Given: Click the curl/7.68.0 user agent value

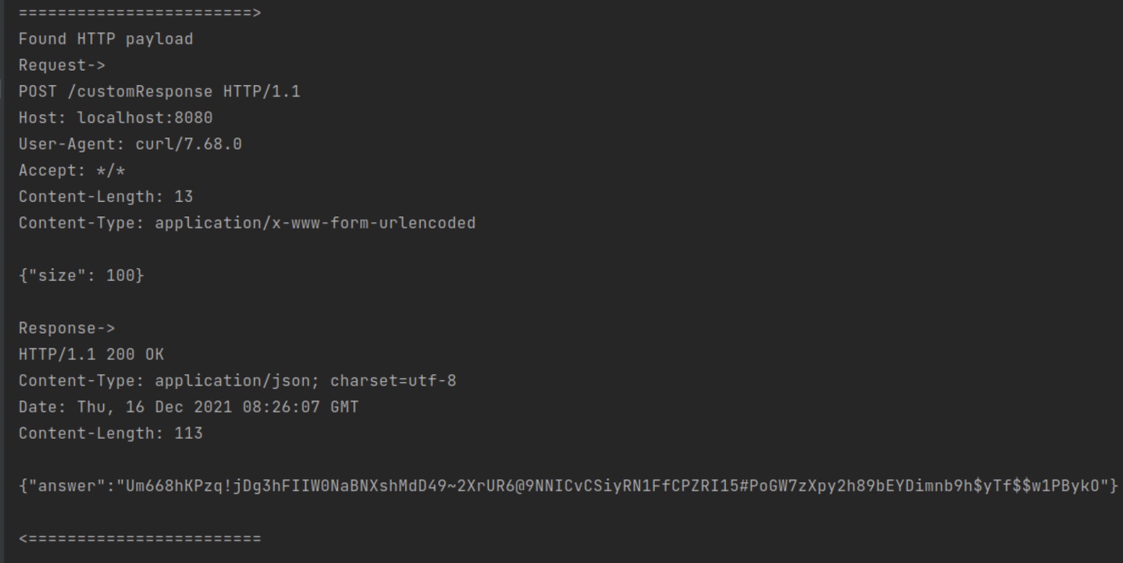Looking at the screenshot, I should click(188, 144).
